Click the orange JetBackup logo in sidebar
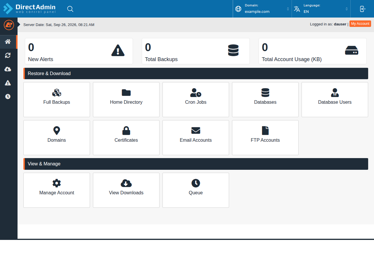The image size is (374, 263). coord(9,25)
